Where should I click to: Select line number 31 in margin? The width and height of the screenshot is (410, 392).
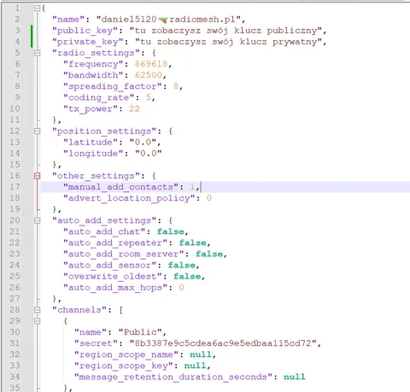point(15,343)
